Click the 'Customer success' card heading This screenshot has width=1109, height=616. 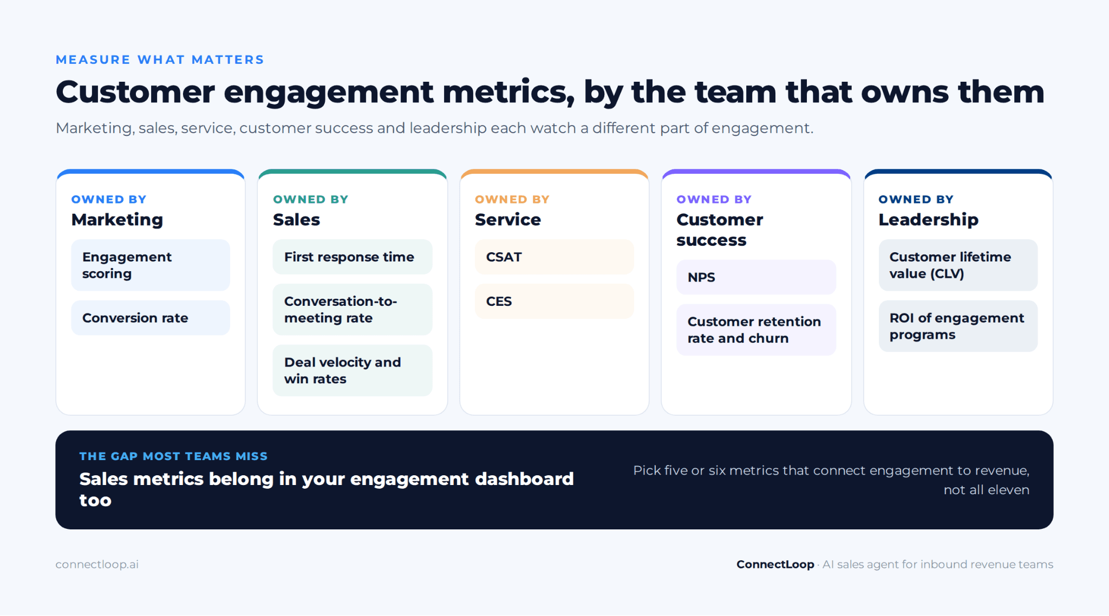[720, 230]
